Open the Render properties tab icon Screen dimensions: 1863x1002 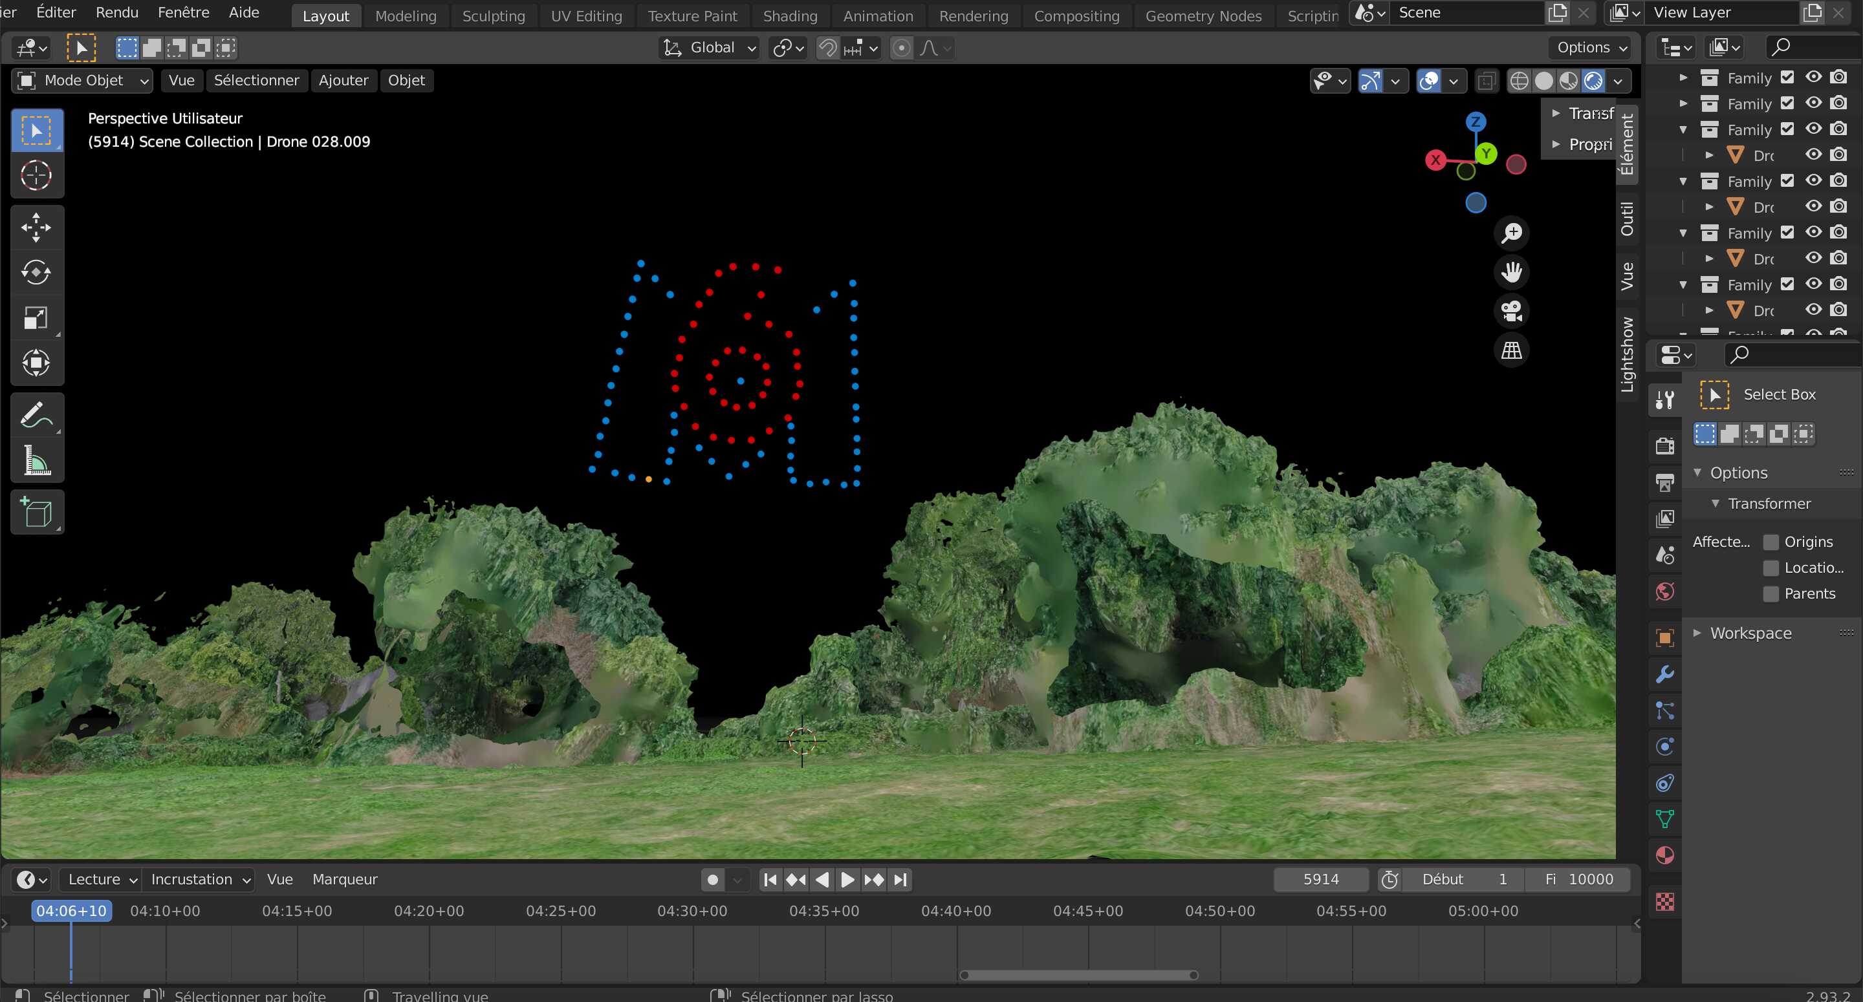coord(1665,446)
